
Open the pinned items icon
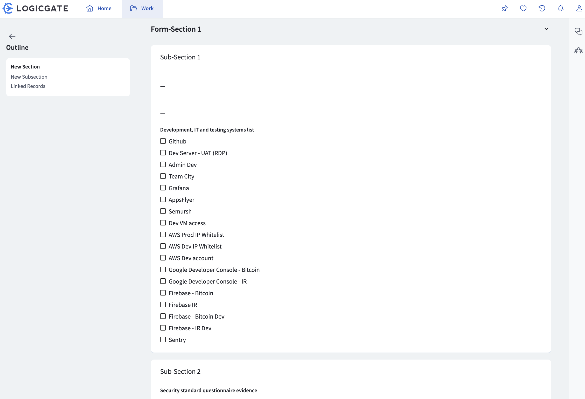tap(505, 9)
